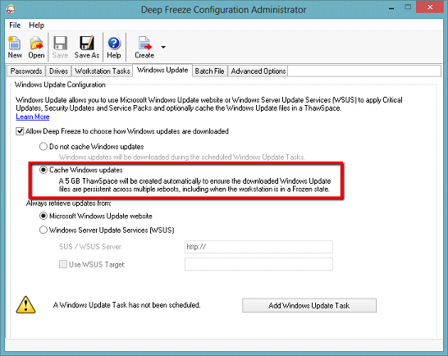The height and width of the screenshot is (356, 448).
Task: Switch to the Advanced Options tab
Action: [258, 71]
